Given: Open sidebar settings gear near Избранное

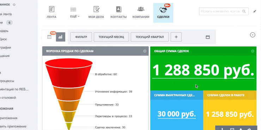Looking at the screenshot, I should 14,5.
